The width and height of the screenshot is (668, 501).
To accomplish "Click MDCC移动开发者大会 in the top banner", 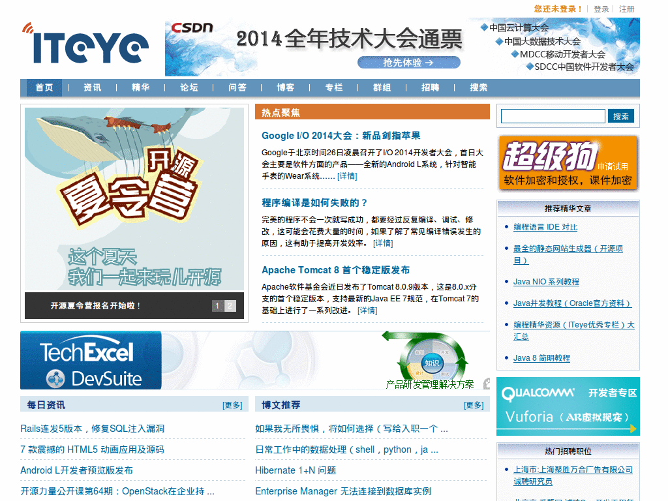I will pyautogui.click(x=562, y=54).
